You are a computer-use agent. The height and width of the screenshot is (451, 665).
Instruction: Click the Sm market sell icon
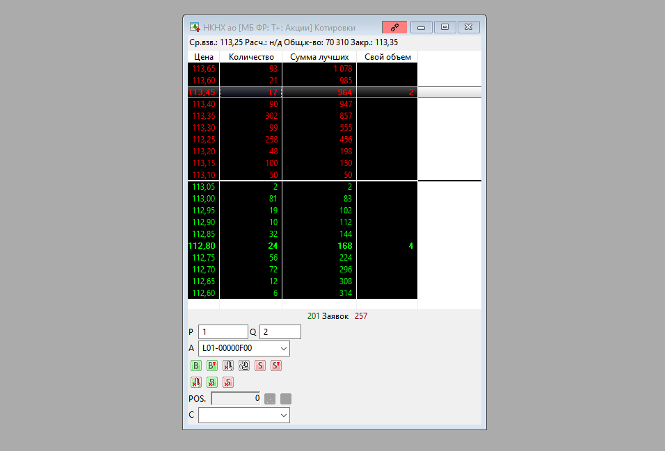pyautogui.click(x=275, y=366)
